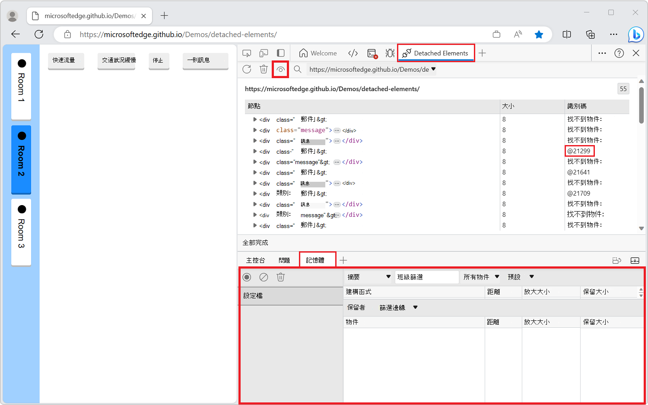
Task: Add more tools with plus next to Detached Elements
Action: pos(482,53)
